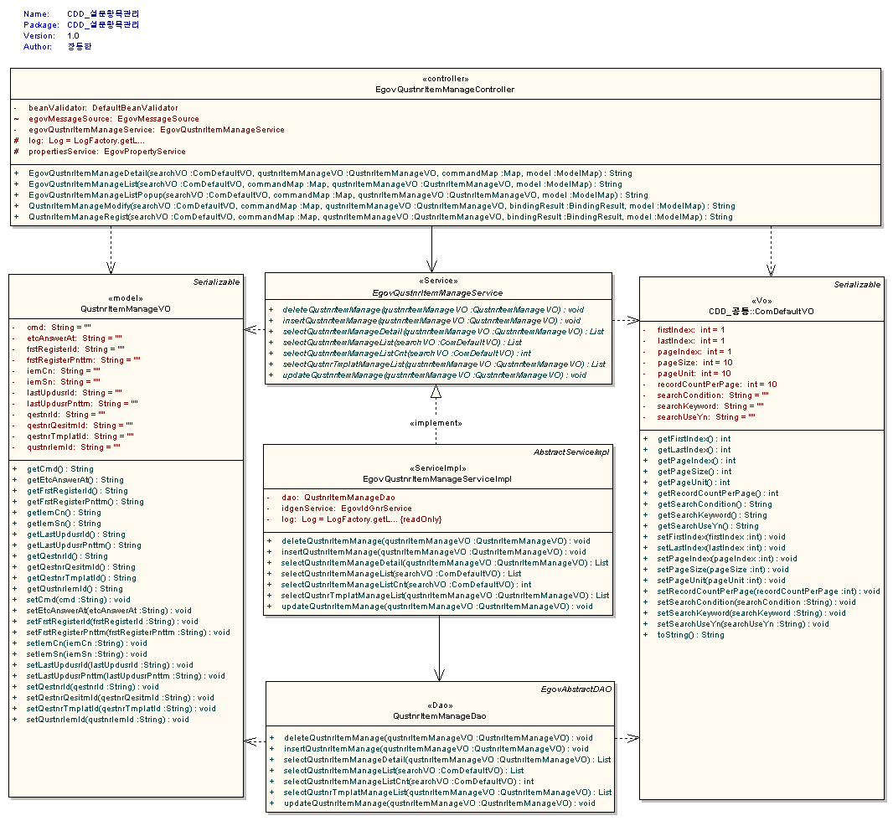Select the beanValidator attribute in the controller
The height and width of the screenshot is (821, 893).
(x=102, y=108)
